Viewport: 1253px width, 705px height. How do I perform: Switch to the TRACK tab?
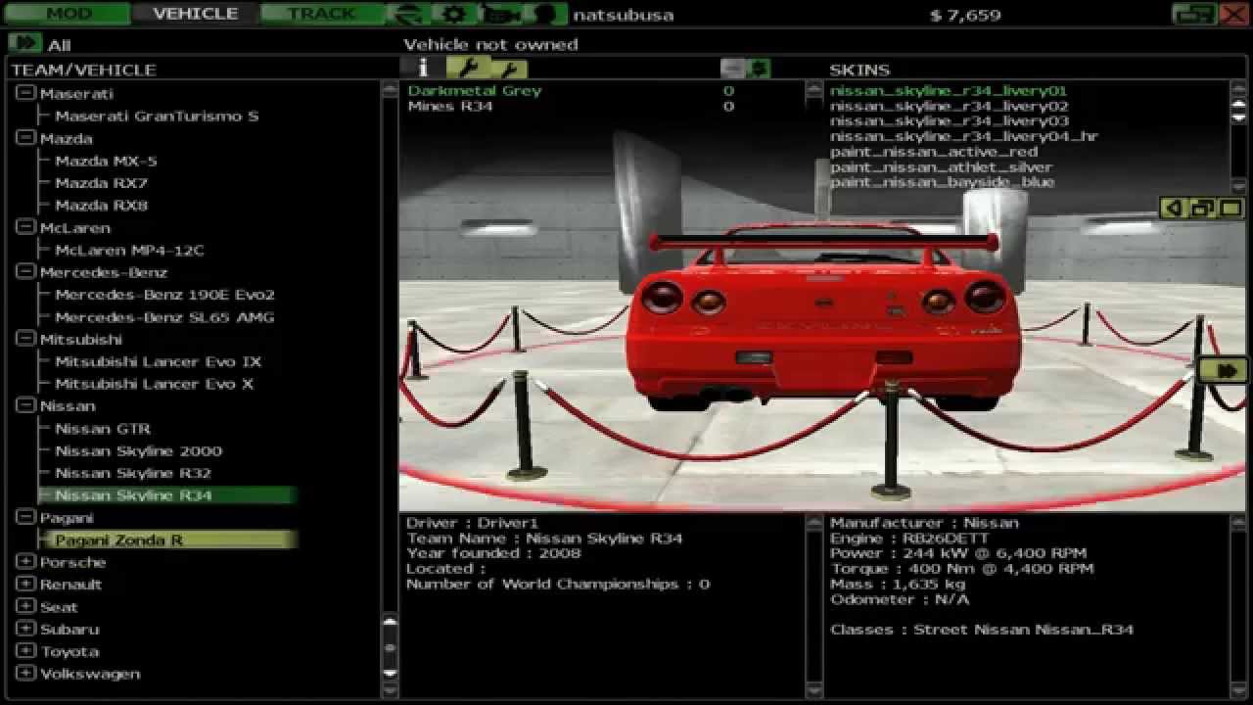322,14
